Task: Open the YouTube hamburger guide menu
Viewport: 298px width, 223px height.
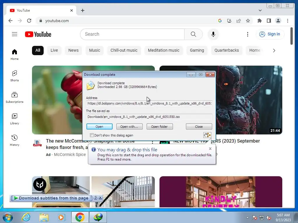Action: click(15, 34)
